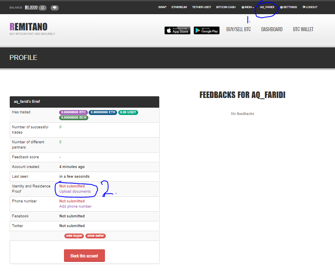Click the Block this account button

[84, 255]
